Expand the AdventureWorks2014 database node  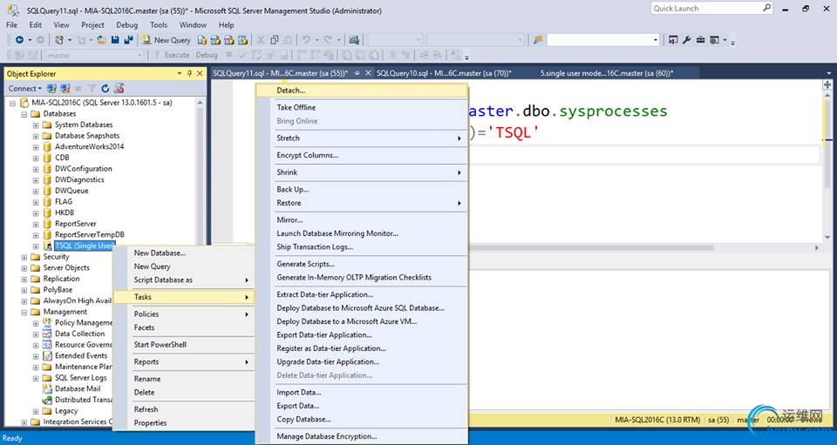click(x=36, y=147)
